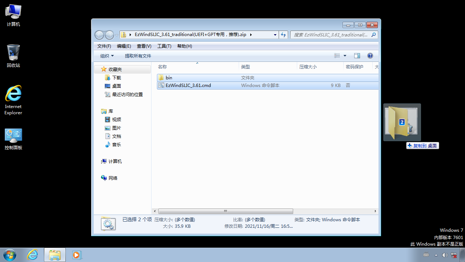
Task: Click the search box in explorer
Action: (331, 35)
